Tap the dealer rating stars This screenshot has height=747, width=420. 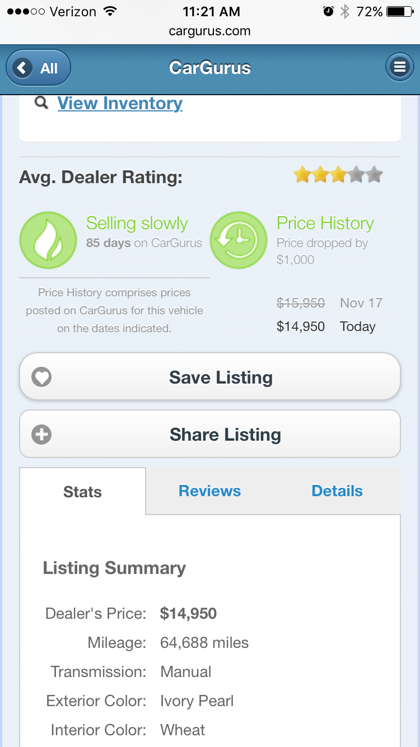pyautogui.click(x=338, y=176)
